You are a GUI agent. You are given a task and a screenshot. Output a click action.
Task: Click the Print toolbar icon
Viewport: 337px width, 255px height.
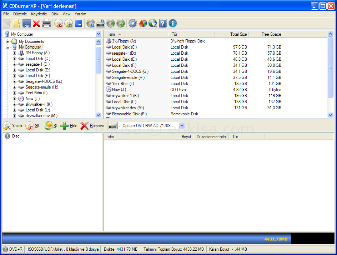(x=46, y=23)
